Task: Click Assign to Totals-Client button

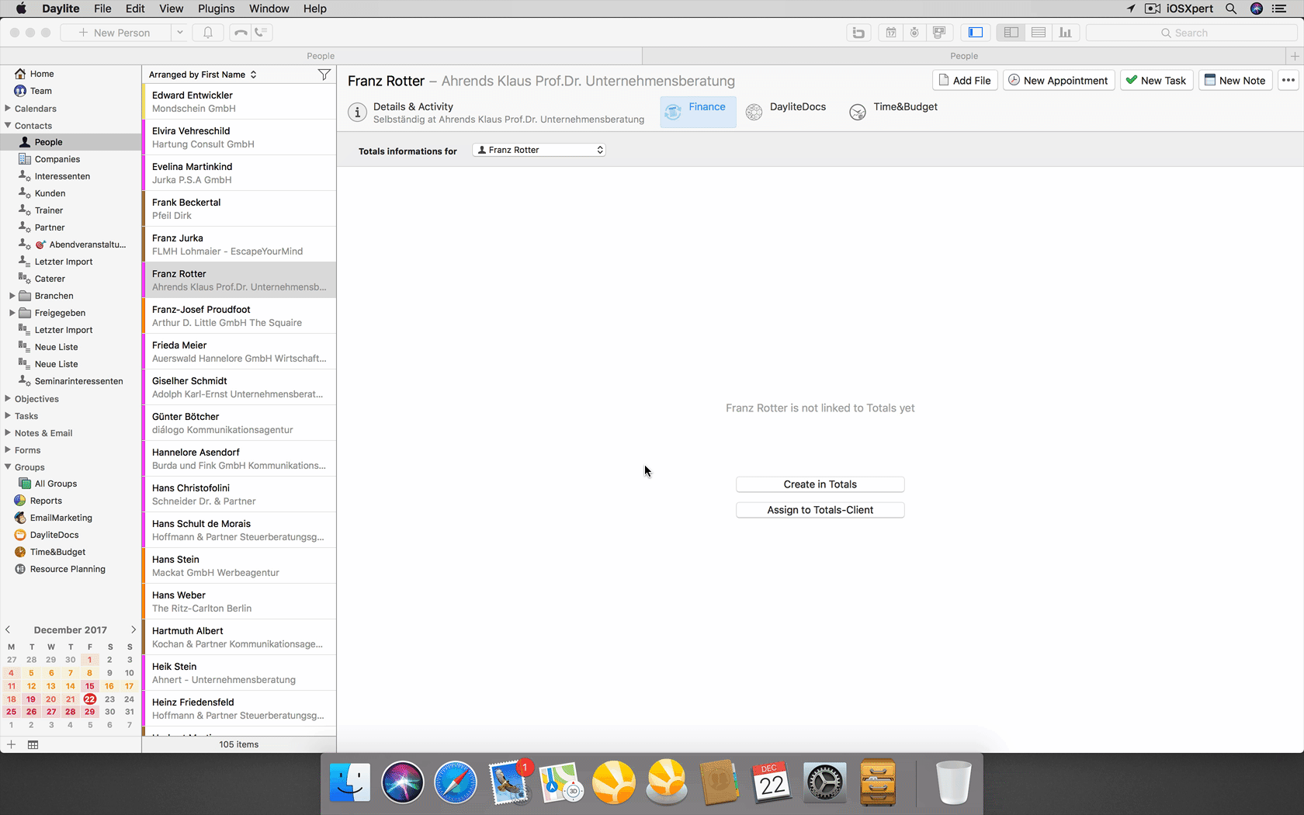Action: [x=820, y=510]
